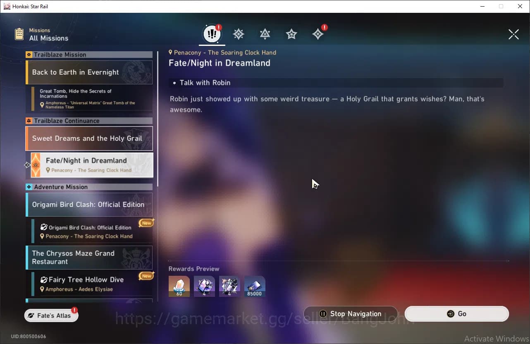530x344 pixels.
Task: Close the missions screen with X icon
Action: coord(513,34)
